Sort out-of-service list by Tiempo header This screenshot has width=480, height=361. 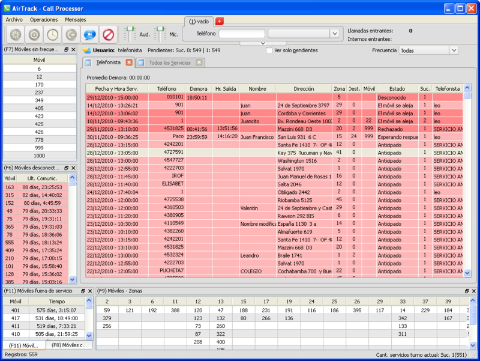pos(56,302)
